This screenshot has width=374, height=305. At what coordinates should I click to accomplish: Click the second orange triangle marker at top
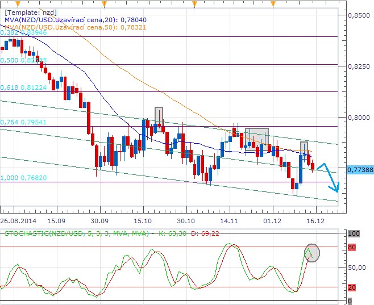tap(104, 3)
